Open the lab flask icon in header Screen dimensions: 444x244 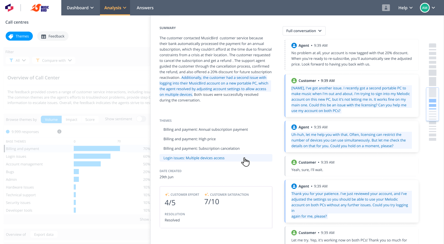coord(386,8)
